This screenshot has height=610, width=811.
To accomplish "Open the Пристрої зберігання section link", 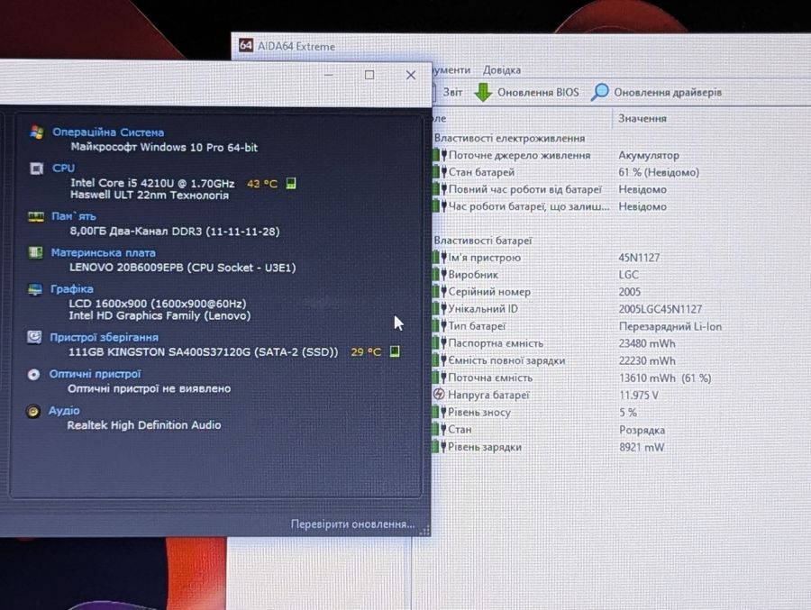I will (x=104, y=337).
